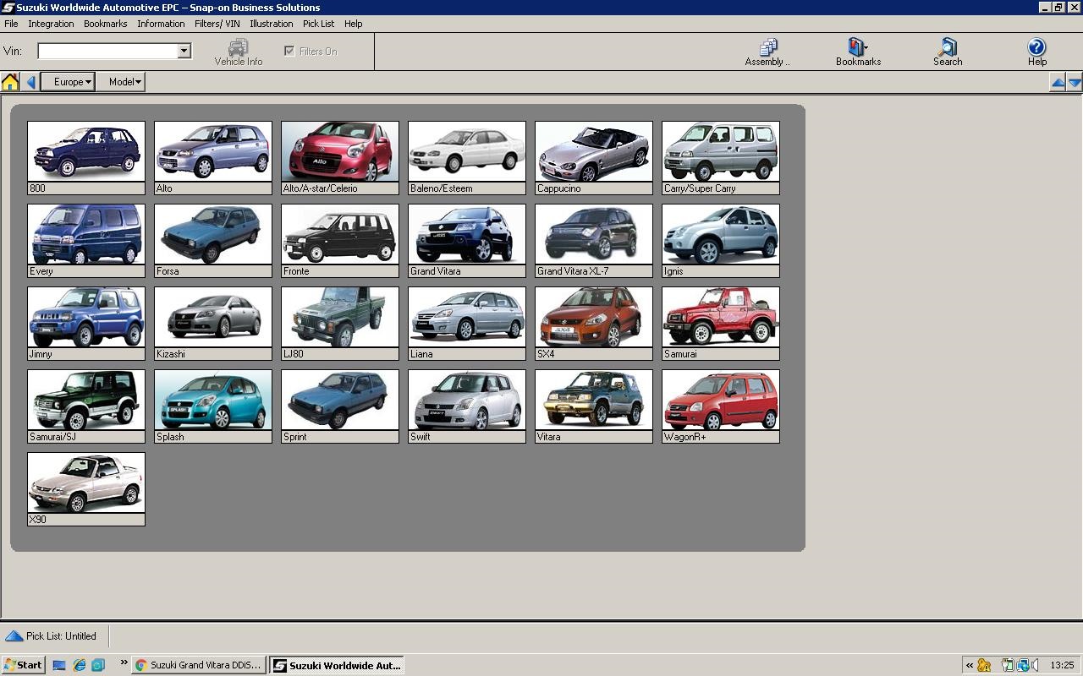Expand Pick List: Untitled panel icon

(x=14, y=636)
